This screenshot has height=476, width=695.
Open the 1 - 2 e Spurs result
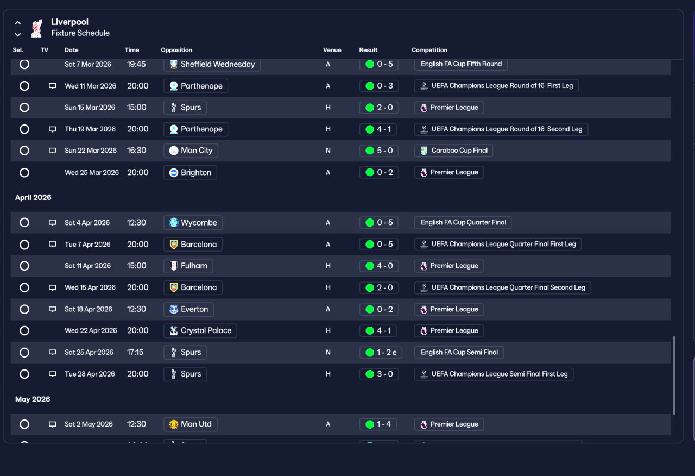[x=381, y=353]
